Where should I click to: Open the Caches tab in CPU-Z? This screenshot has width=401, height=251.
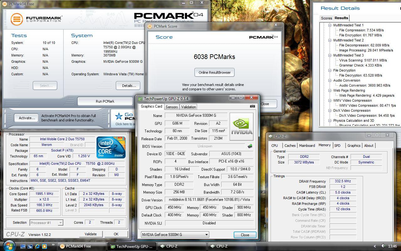[x=290, y=146]
